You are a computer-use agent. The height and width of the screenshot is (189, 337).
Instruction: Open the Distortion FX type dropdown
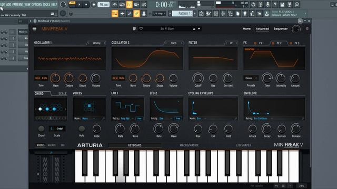(x=252, y=49)
